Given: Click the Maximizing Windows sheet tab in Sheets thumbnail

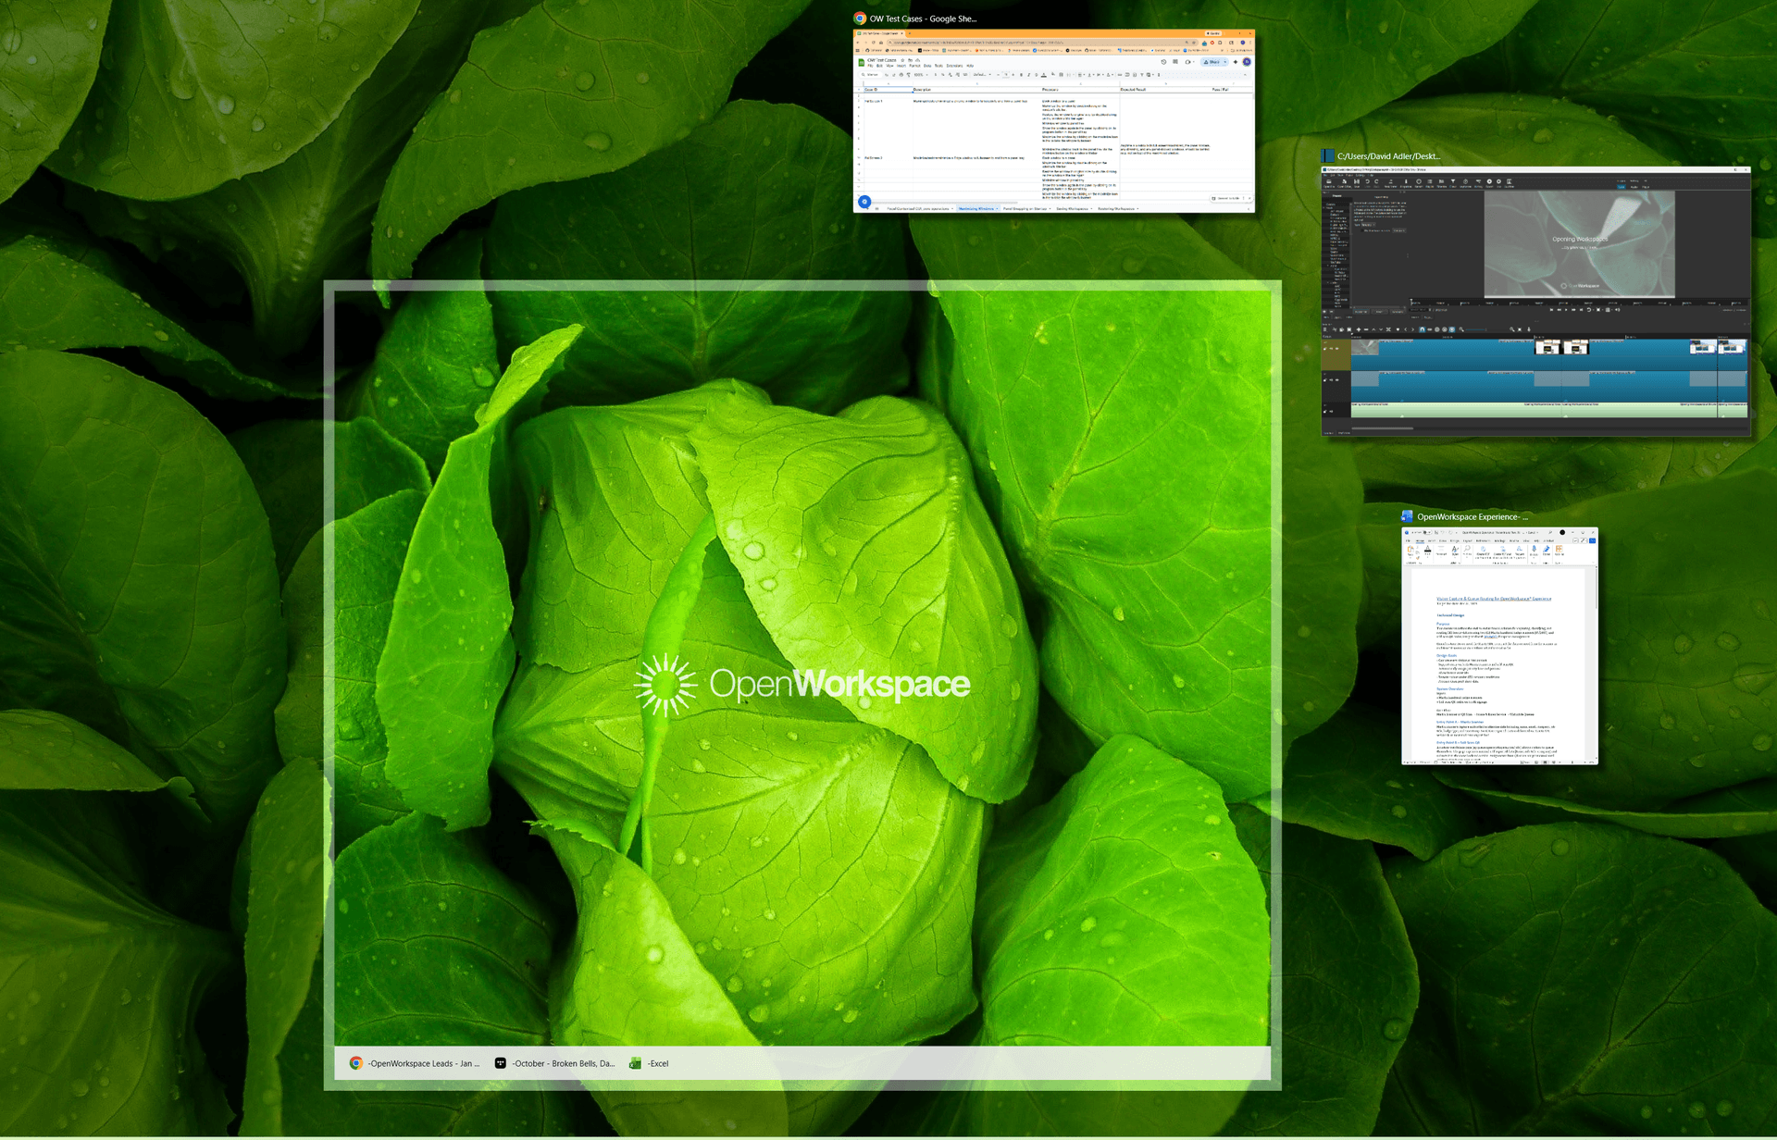Looking at the screenshot, I should click(x=976, y=208).
